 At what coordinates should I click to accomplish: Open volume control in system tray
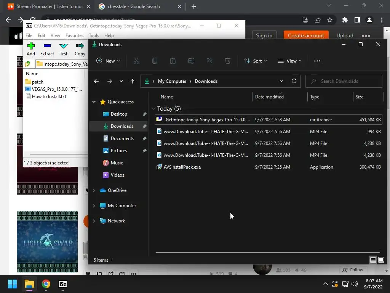[355, 284]
